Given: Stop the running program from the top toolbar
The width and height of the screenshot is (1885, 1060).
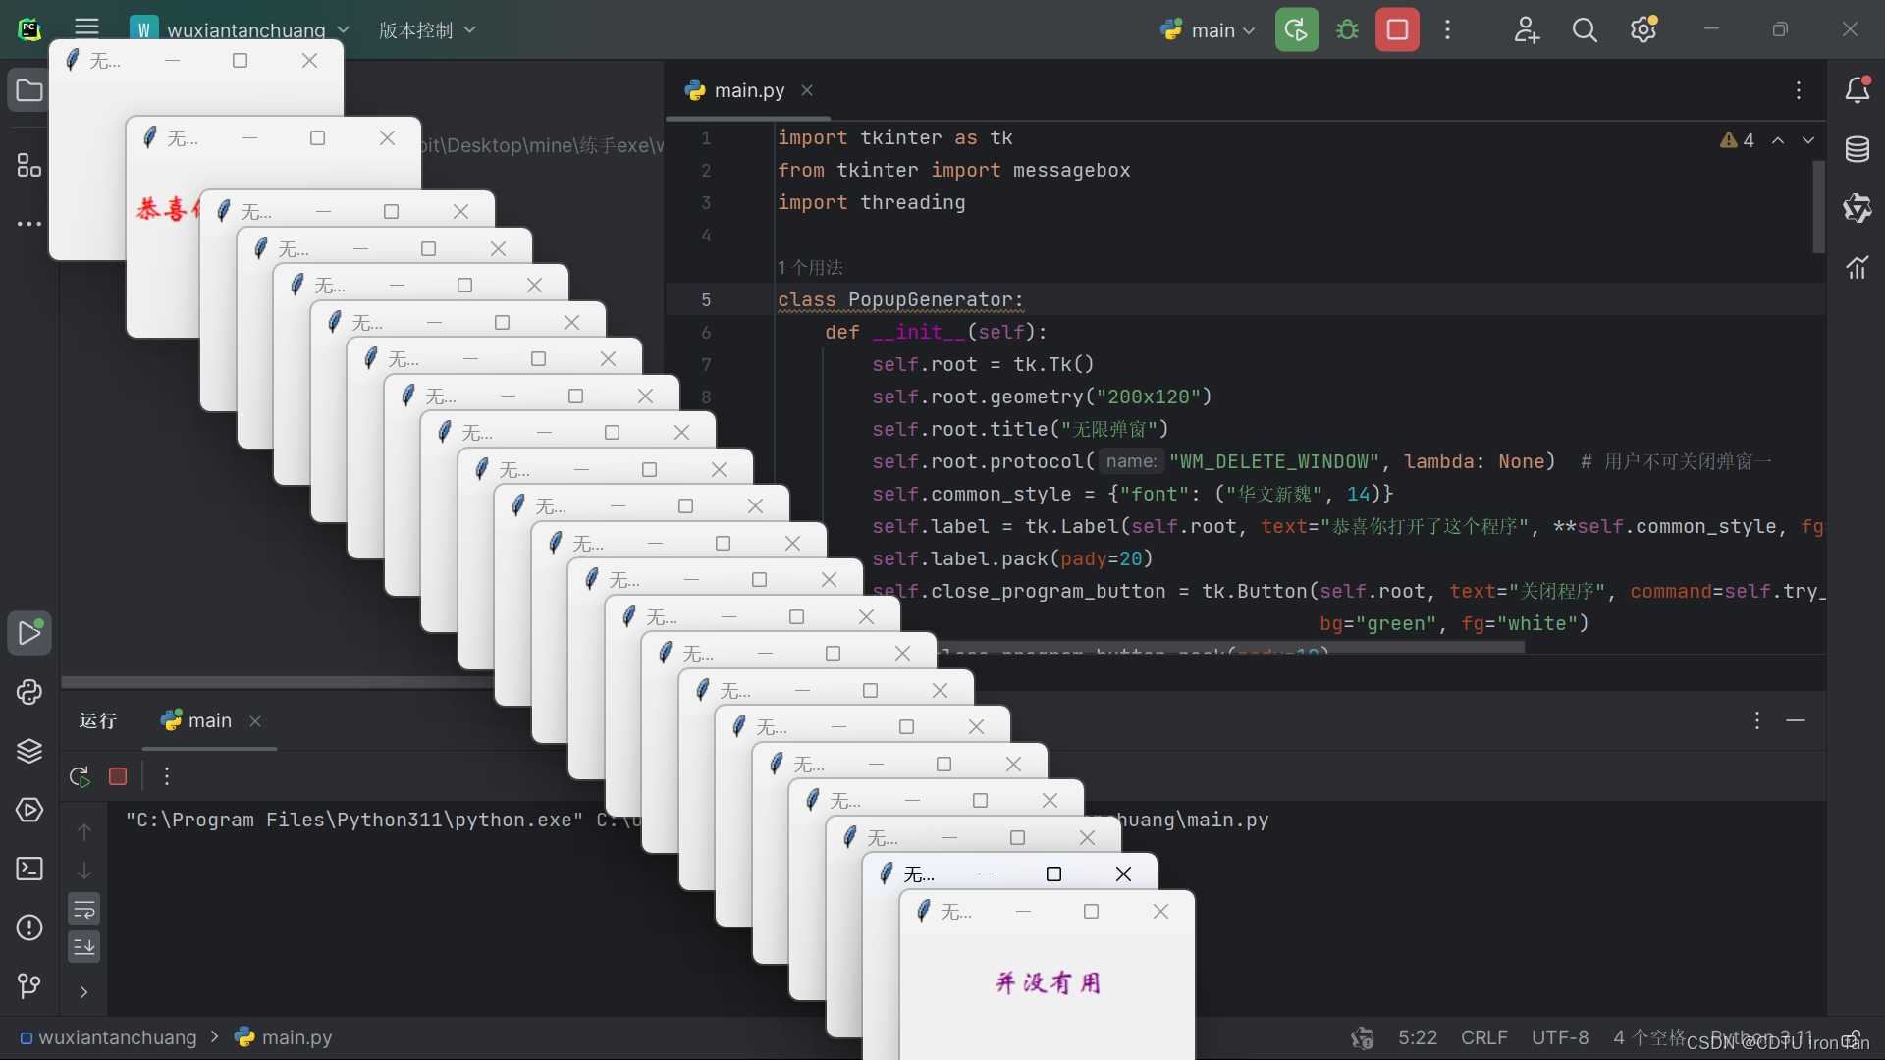Looking at the screenshot, I should point(1397,29).
